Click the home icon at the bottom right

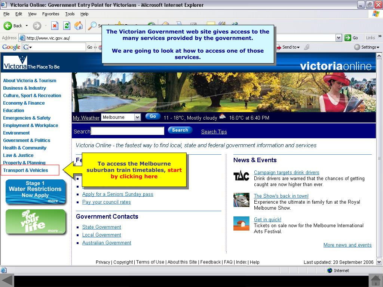pos(376,281)
